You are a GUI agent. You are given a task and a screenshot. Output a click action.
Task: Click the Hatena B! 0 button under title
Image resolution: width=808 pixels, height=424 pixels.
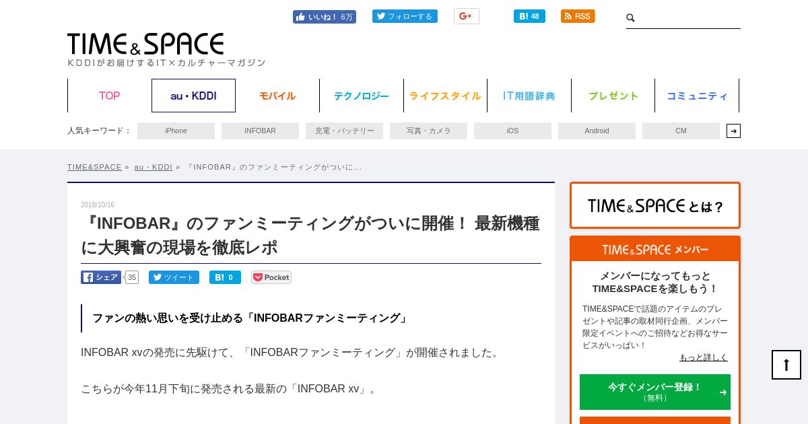pyautogui.click(x=225, y=277)
